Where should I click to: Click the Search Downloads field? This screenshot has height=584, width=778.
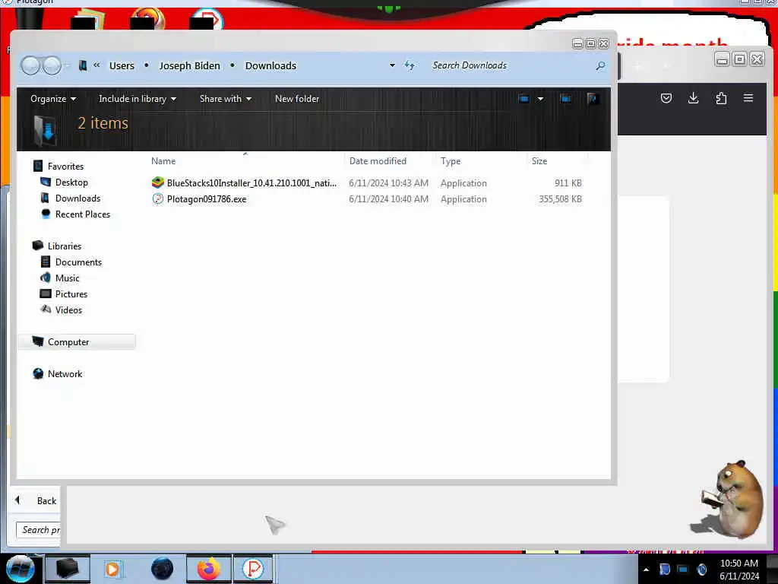[511, 65]
